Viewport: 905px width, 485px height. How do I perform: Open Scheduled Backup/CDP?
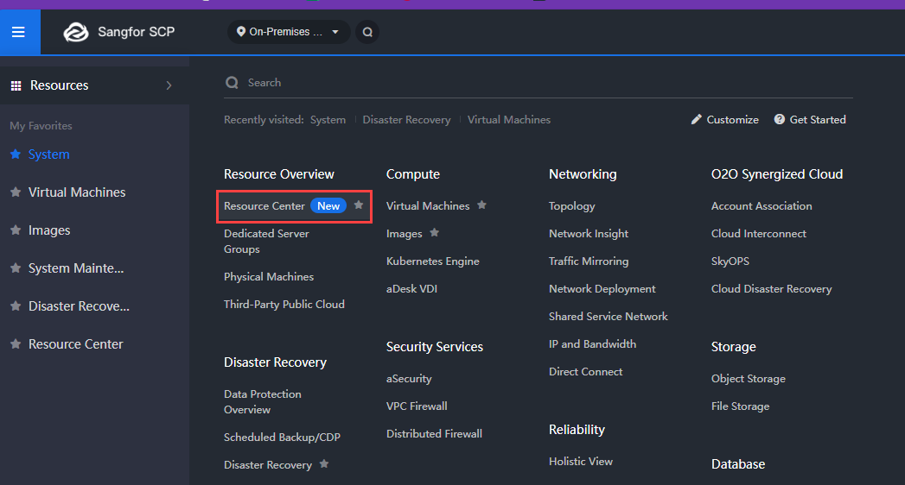coord(283,438)
